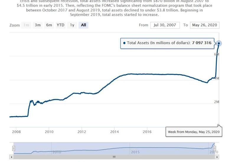Viewport: 227px width, 162px height.
Task: Click right navigator range handle
Action: tap(215, 148)
